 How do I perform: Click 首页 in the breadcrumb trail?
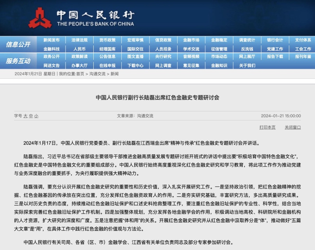click(80, 74)
